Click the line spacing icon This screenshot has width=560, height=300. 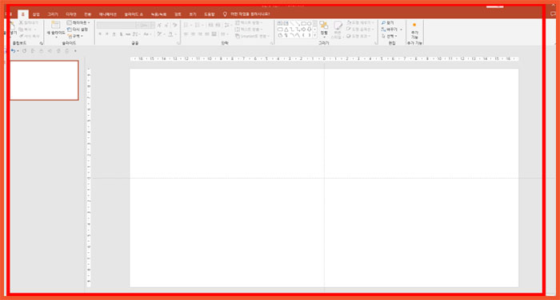[227, 26]
